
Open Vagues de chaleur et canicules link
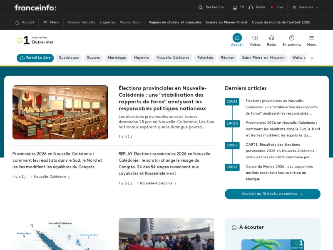click(175, 22)
